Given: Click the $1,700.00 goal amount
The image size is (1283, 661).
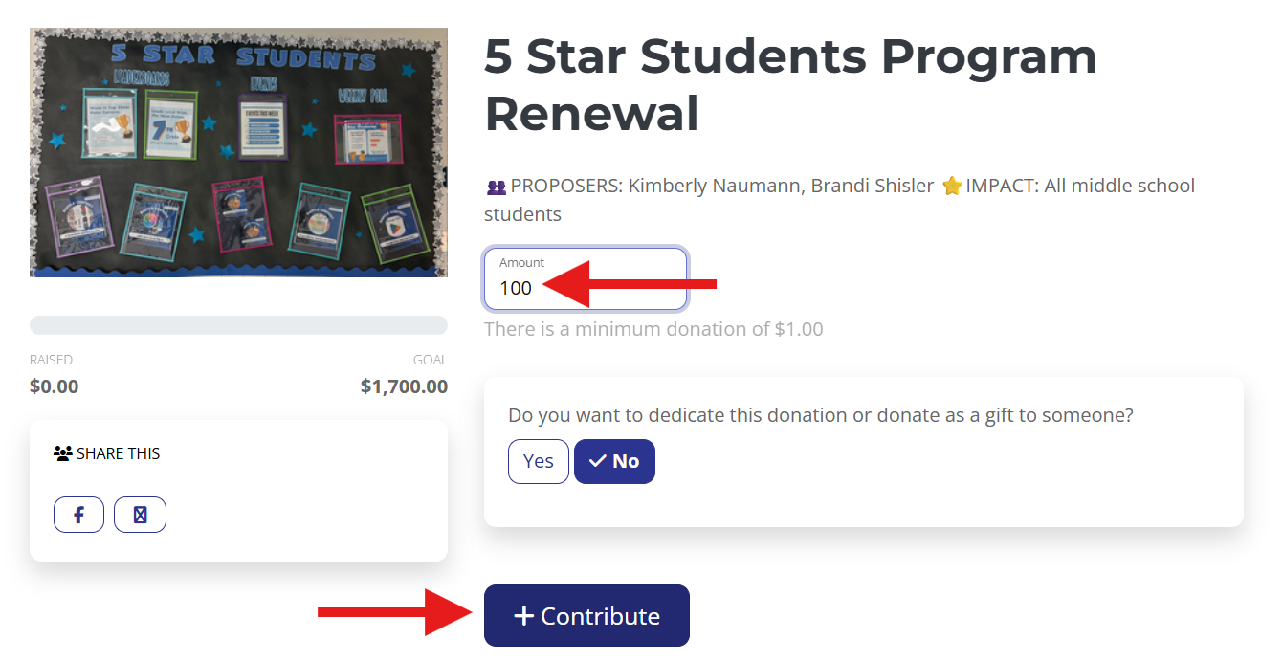Looking at the screenshot, I should 404,386.
